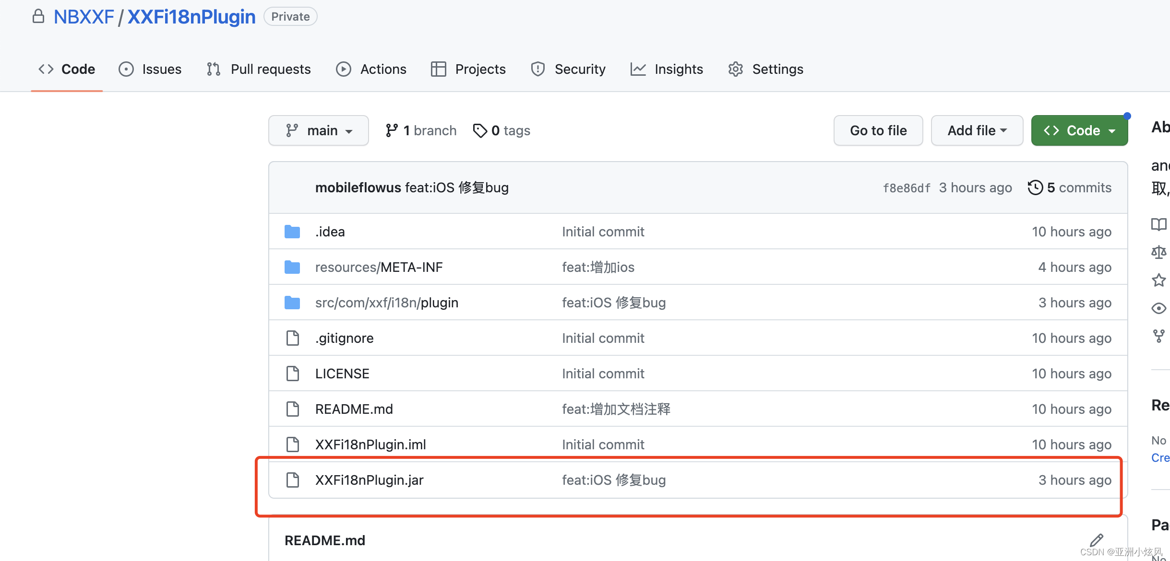Screen dimensions: 1170x561
Task: Click the lock icon beside the repository name
Action: tap(38, 16)
